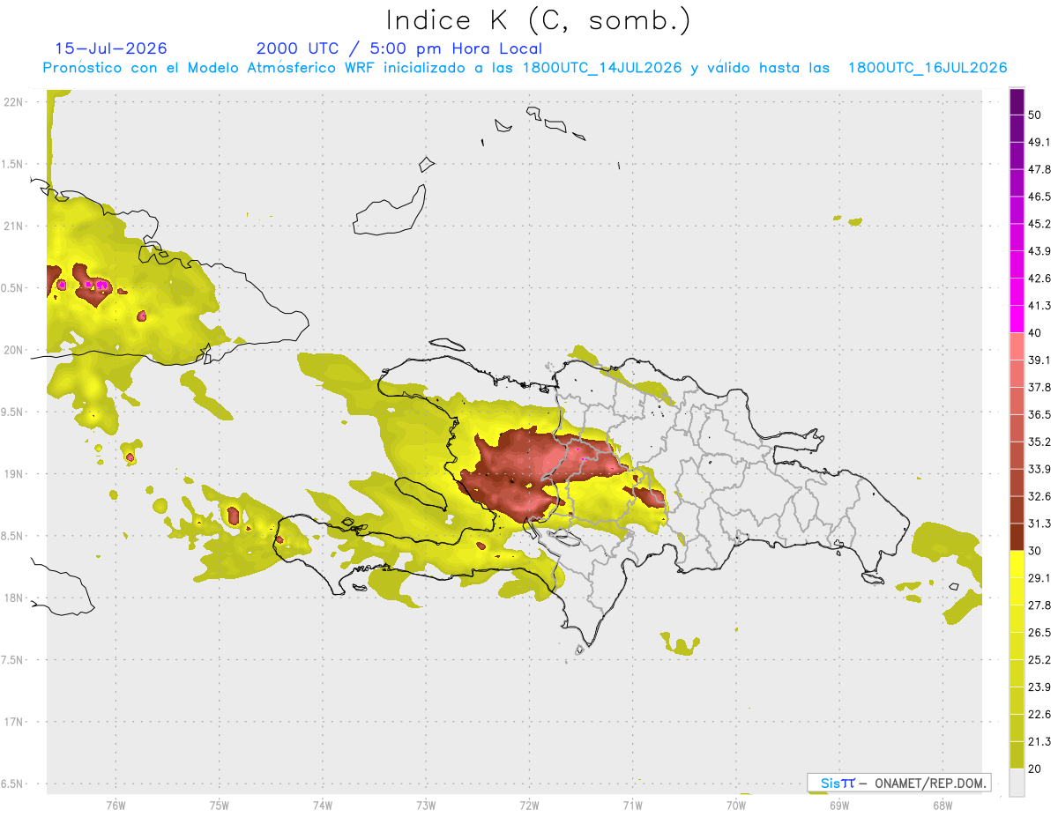Click the colorbar value 32.6

tap(1039, 496)
